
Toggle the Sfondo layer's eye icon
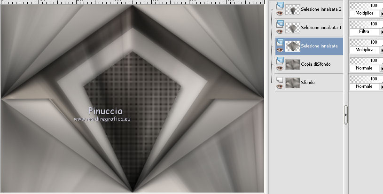click(280, 86)
